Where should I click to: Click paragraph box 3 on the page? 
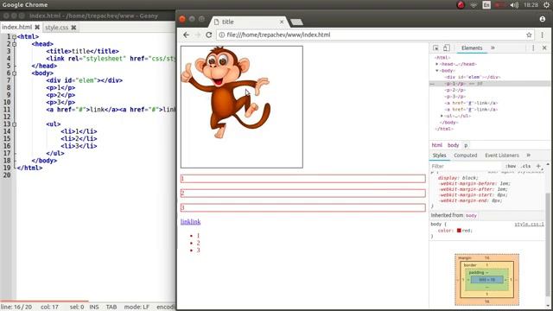(303, 207)
